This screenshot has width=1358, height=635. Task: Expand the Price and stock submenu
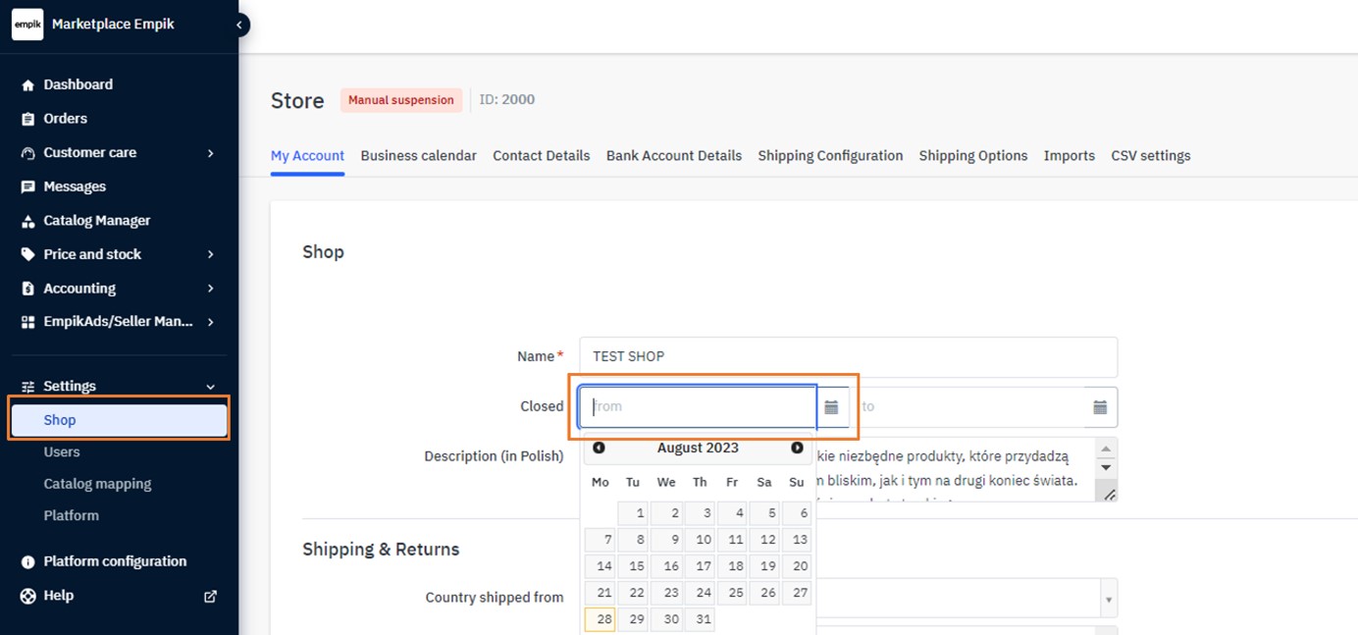click(x=210, y=255)
